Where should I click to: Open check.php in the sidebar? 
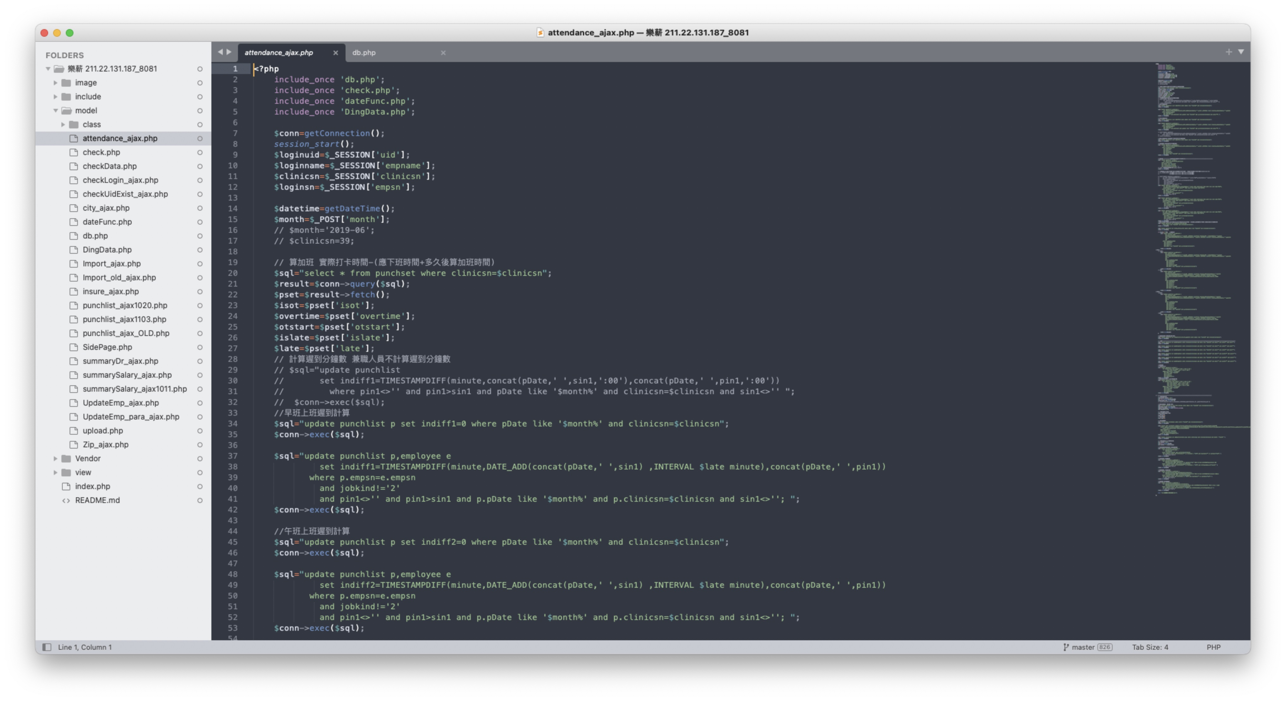coord(101,152)
